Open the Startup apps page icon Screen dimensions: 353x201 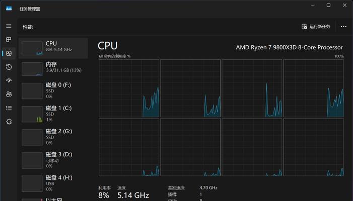click(9, 80)
